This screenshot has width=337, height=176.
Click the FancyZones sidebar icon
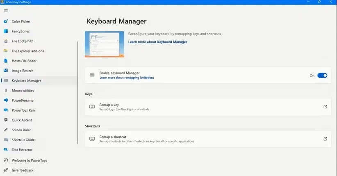tap(6, 31)
